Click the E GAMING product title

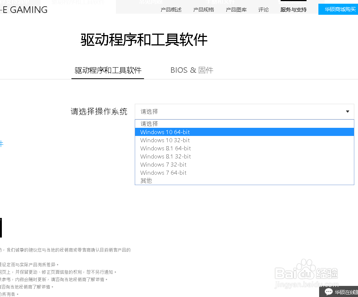[24, 10]
